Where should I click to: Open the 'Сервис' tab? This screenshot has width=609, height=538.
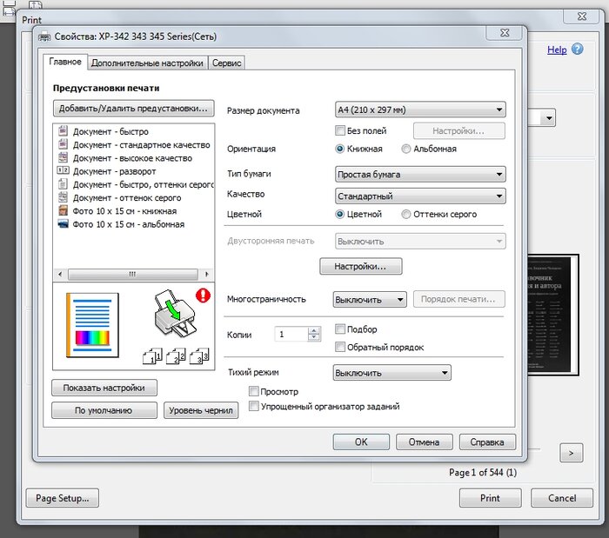click(x=227, y=63)
